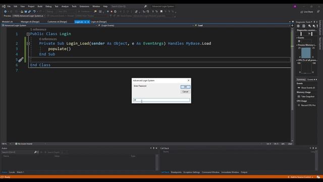
Task: Switch to the Watch 1 tab
Action: pos(20,172)
